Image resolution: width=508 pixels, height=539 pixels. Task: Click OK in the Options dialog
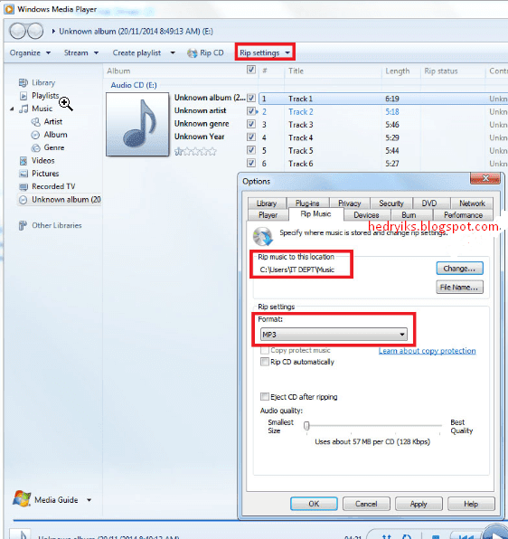(x=314, y=504)
